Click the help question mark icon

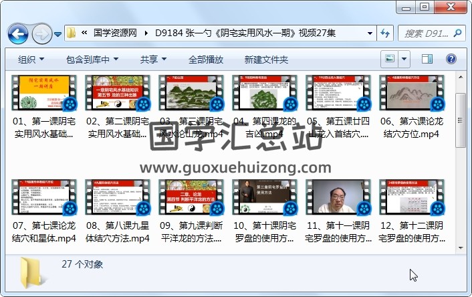(x=451, y=58)
